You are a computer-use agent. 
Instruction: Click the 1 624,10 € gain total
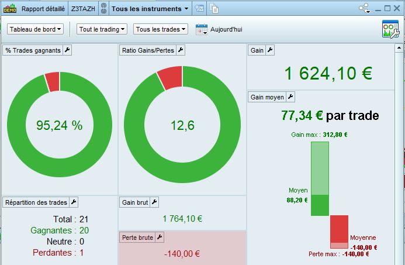[328, 73]
